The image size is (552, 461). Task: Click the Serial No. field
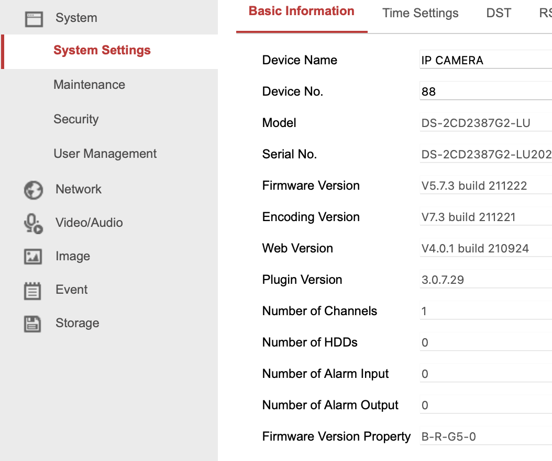pyautogui.click(x=482, y=154)
